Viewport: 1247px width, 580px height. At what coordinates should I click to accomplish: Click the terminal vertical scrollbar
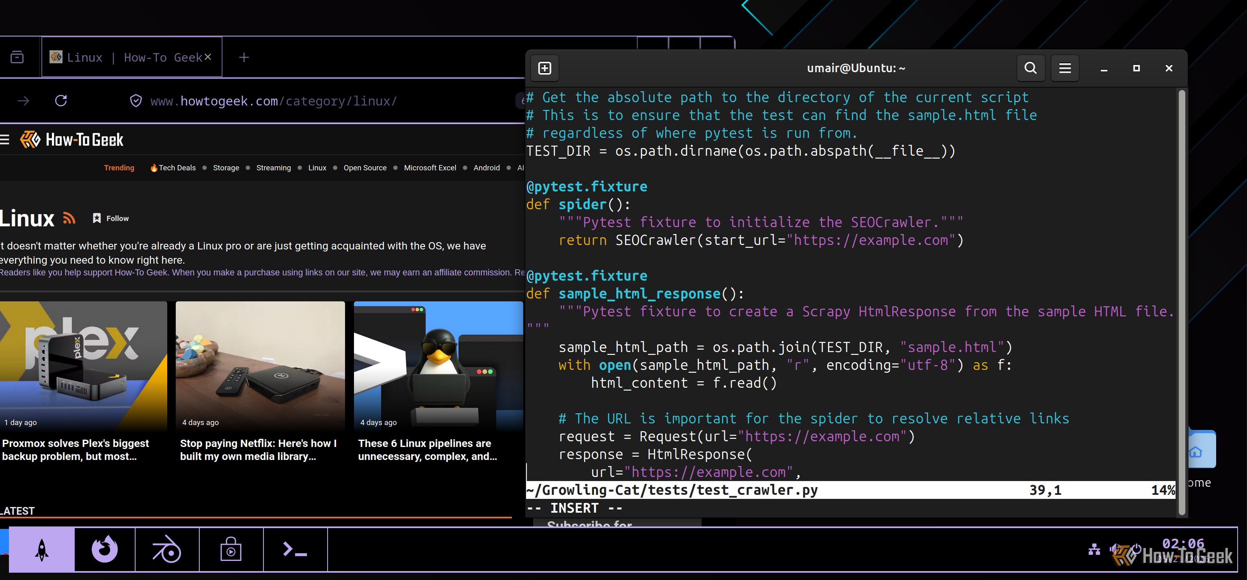coord(1182,302)
